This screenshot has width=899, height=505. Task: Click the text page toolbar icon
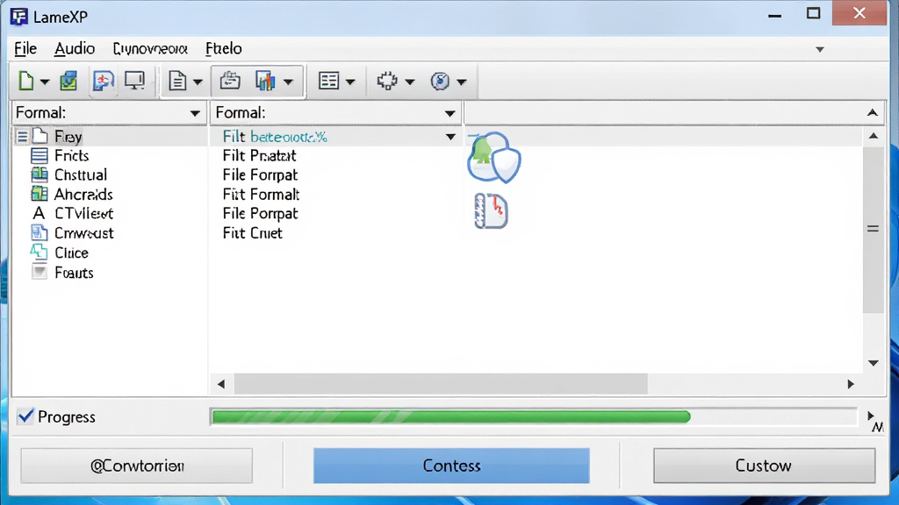177,81
